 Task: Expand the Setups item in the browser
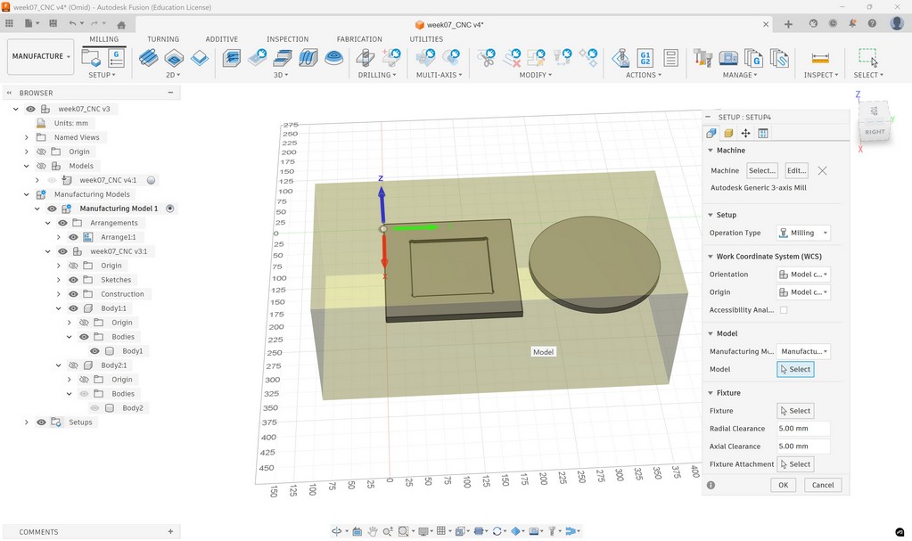tap(26, 422)
